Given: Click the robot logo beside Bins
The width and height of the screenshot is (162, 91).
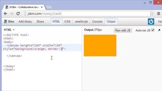Looking at the screenshot, I should click(x=6, y=21).
